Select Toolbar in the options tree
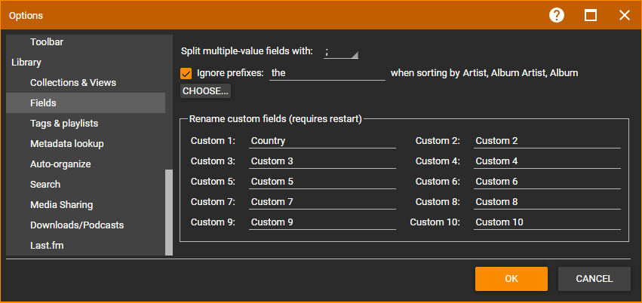 coord(47,42)
